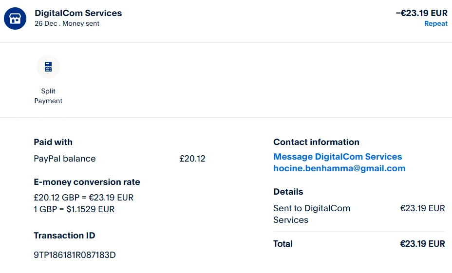
Task: Open Message DigitalCom Services link
Action: (338, 157)
